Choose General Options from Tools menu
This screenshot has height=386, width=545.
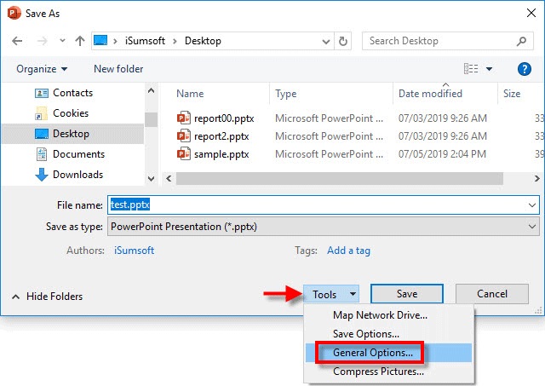pyautogui.click(x=372, y=353)
